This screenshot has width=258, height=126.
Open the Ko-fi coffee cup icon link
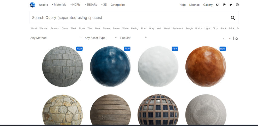[218, 5]
